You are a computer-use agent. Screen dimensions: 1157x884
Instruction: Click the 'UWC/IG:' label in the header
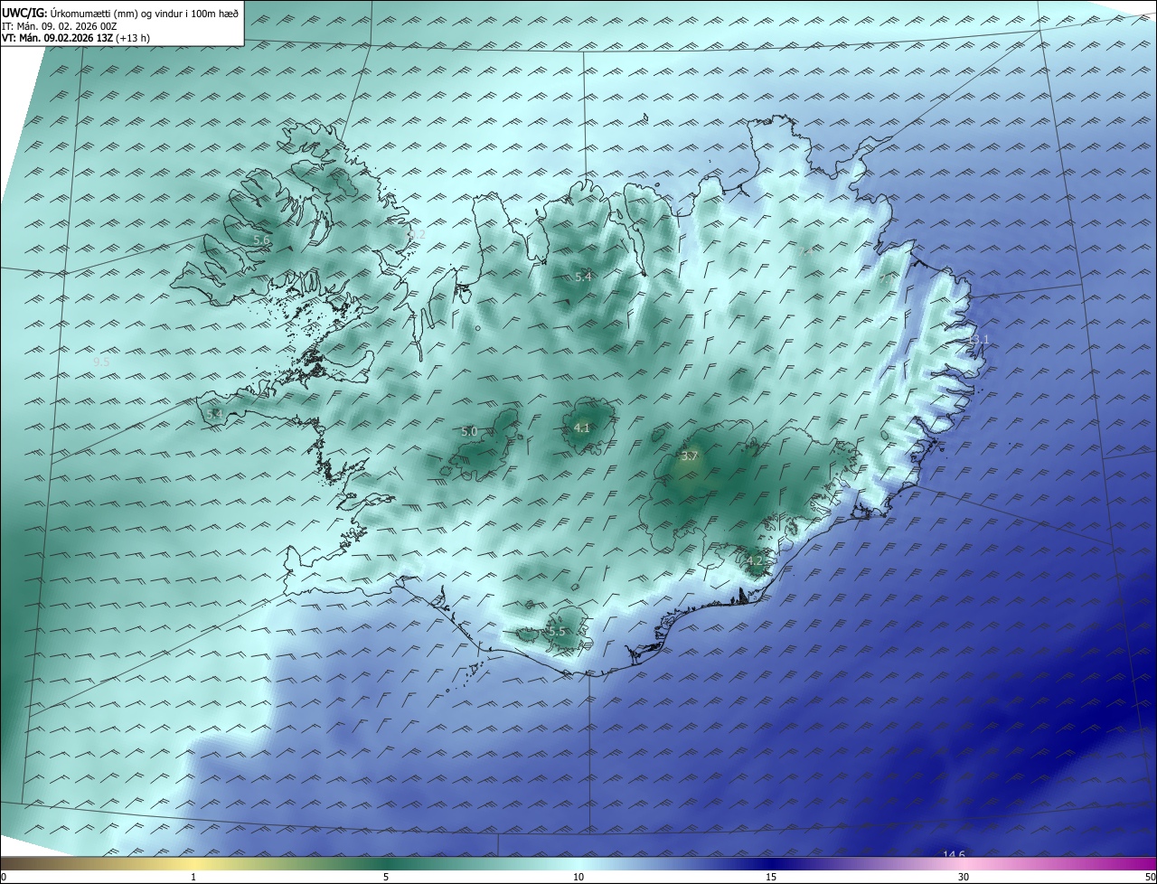[24, 13]
